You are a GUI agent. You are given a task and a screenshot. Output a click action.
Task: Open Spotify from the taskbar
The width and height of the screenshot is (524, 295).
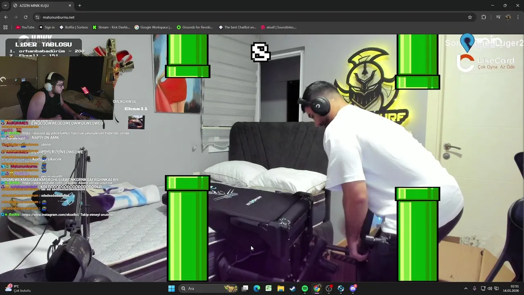pos(305,288)
